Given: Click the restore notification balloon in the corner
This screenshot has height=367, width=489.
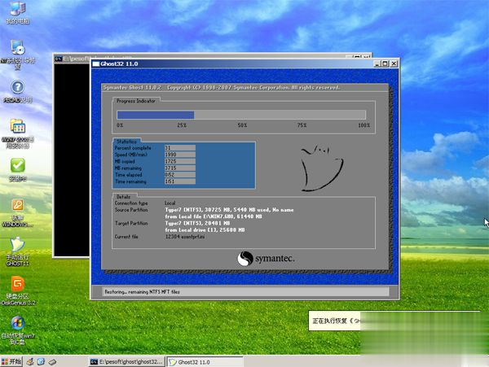Looking at the screenshot, I should click(335, 321).
